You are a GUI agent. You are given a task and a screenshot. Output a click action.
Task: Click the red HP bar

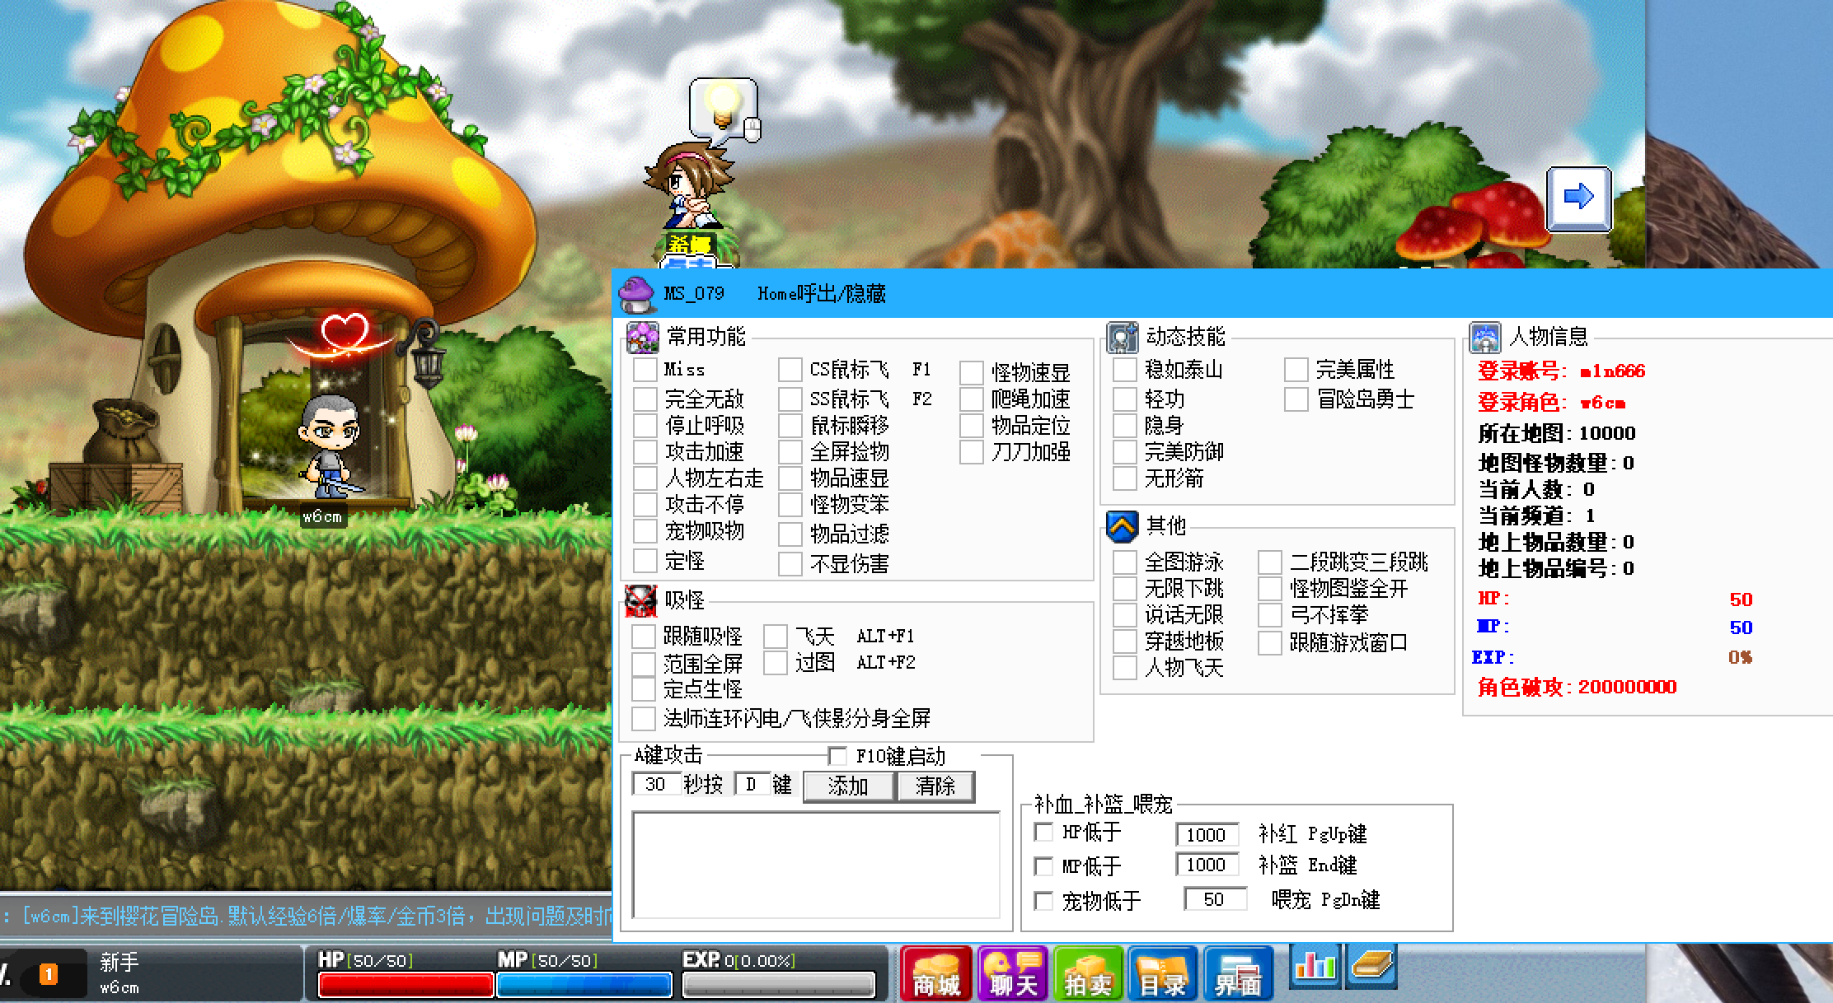(x=406, y=985)
